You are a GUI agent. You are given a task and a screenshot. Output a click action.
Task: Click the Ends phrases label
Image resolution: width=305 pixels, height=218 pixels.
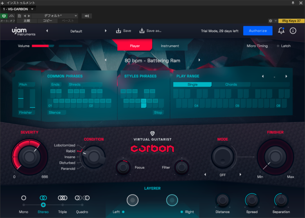55,84
